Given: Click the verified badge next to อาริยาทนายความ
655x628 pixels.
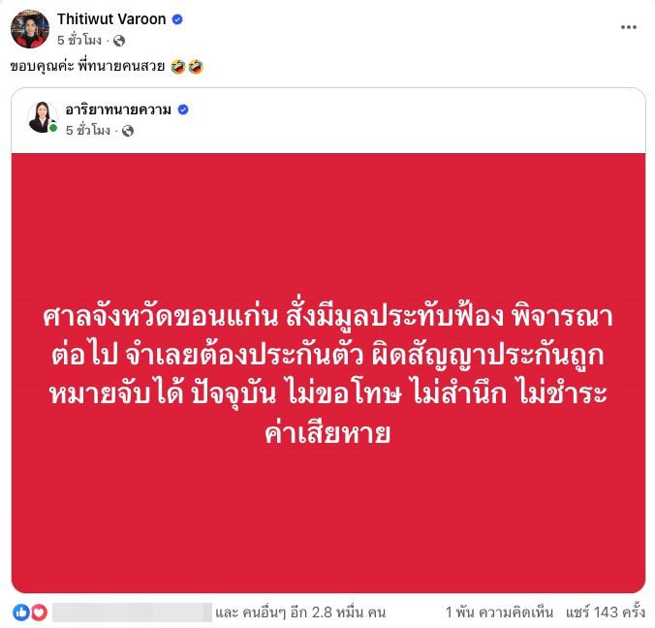Looking at the screenshot, I should [183, 110].
